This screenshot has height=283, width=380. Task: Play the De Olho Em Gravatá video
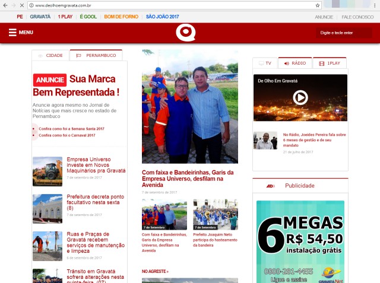(x=300, y=97)
